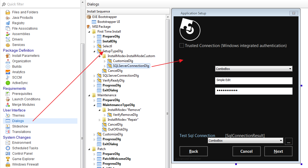Expand the VerifyReadyDlg tree node

click(x=95, y=80)
